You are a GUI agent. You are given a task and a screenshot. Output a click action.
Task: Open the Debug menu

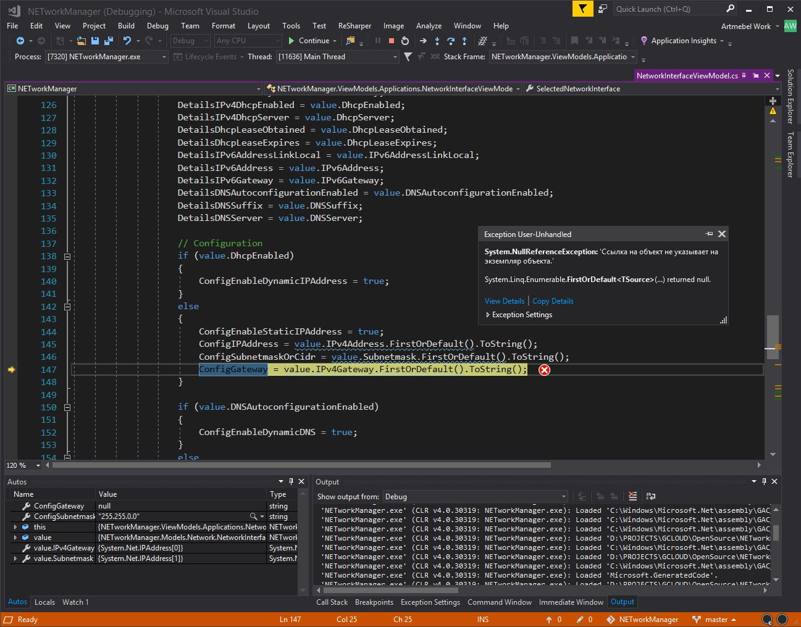[157, 26]
